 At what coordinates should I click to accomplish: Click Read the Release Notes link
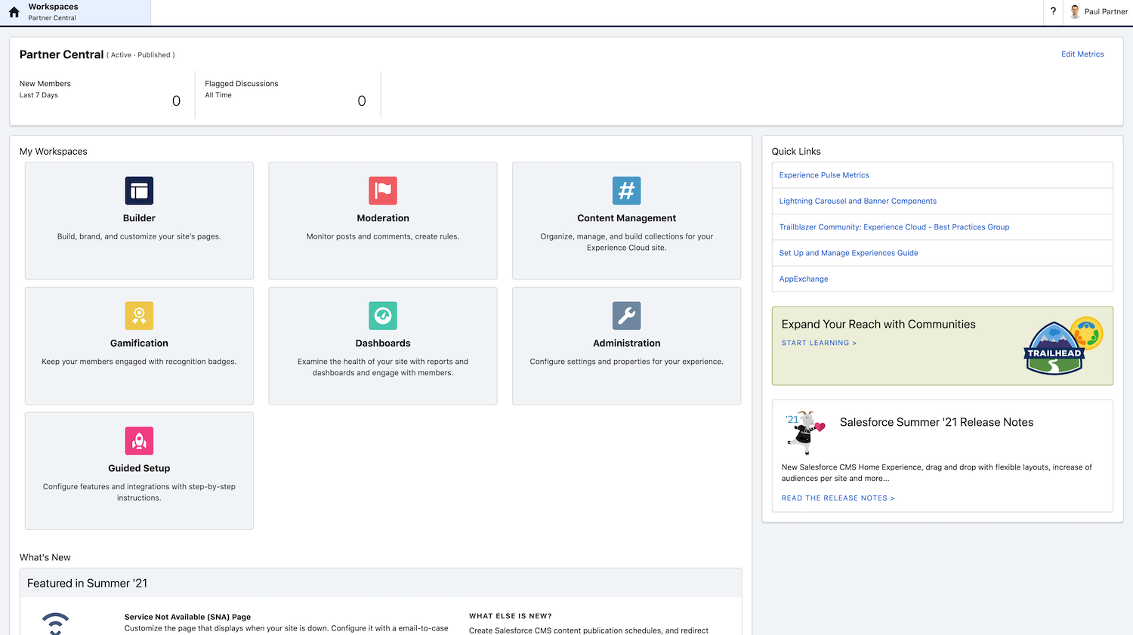[838, 498]
